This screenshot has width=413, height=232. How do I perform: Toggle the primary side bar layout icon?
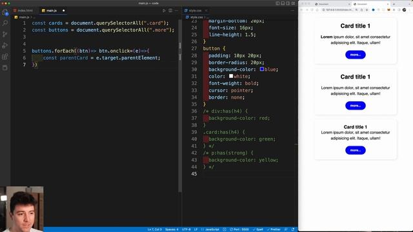pyautogui.click(x=277, y=3)
